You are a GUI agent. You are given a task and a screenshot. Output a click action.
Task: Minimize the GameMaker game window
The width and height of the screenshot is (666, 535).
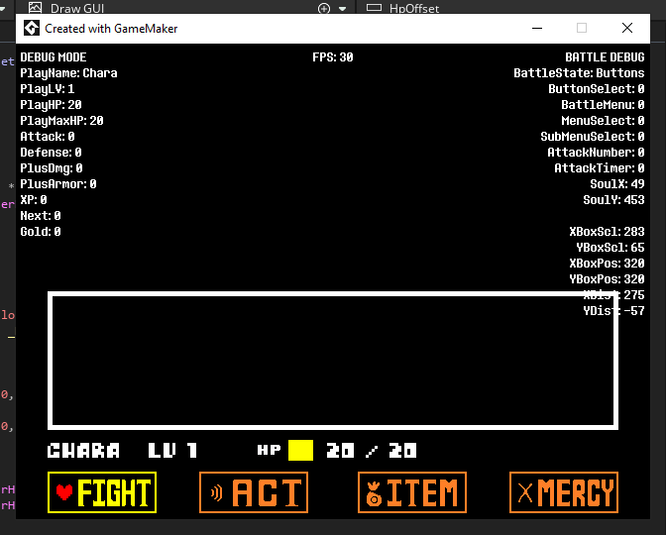click(x=537, y=28)
